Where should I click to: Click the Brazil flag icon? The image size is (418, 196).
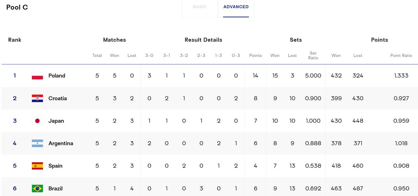coord(37,188)
